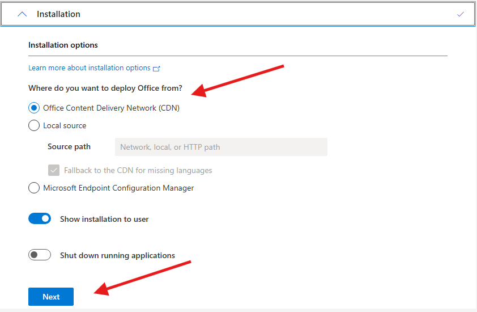Toggle the Fallback to the CDN checkbox
This screenshot has height=312, width=477.
[54, 170]
